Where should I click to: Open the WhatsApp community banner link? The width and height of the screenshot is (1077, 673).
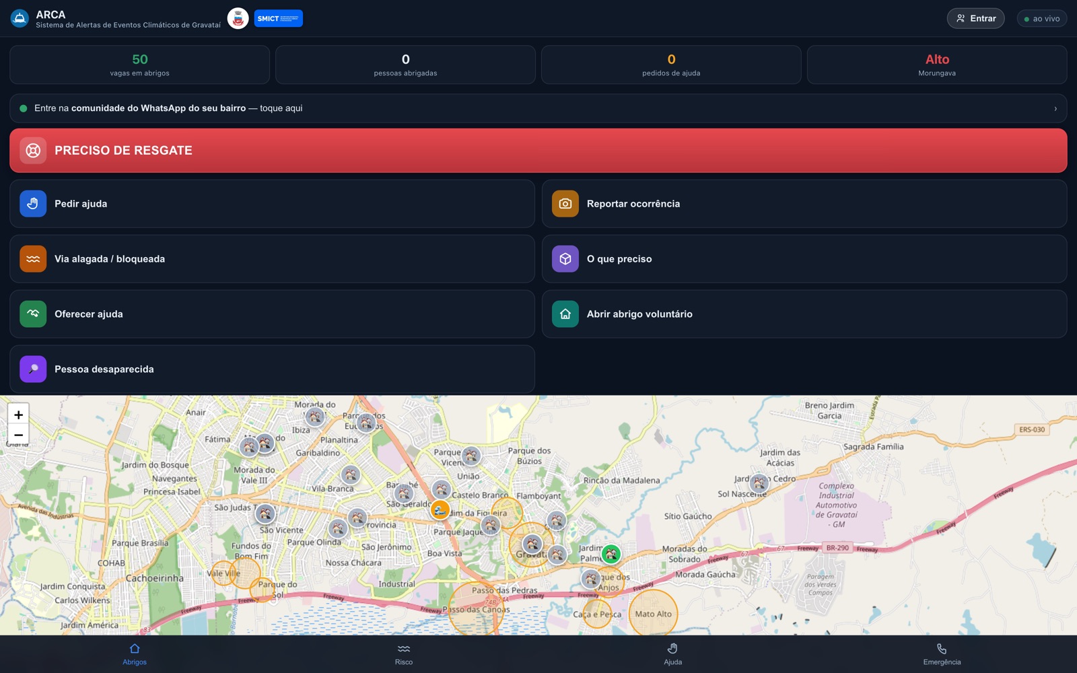click(538, 108)
